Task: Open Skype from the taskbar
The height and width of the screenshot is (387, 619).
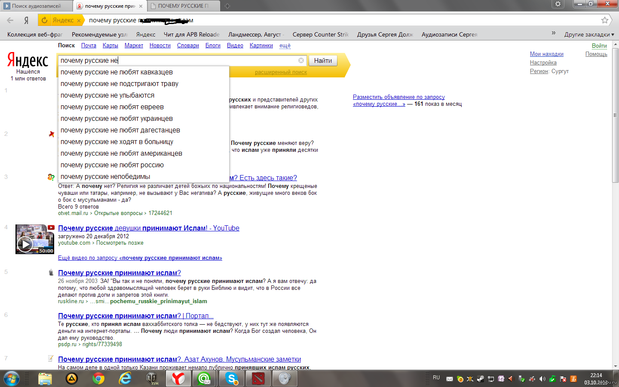Action: coord(232,378)
